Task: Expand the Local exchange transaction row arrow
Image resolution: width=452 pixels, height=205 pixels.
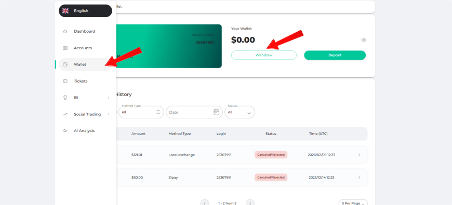Action: point(359,155)
